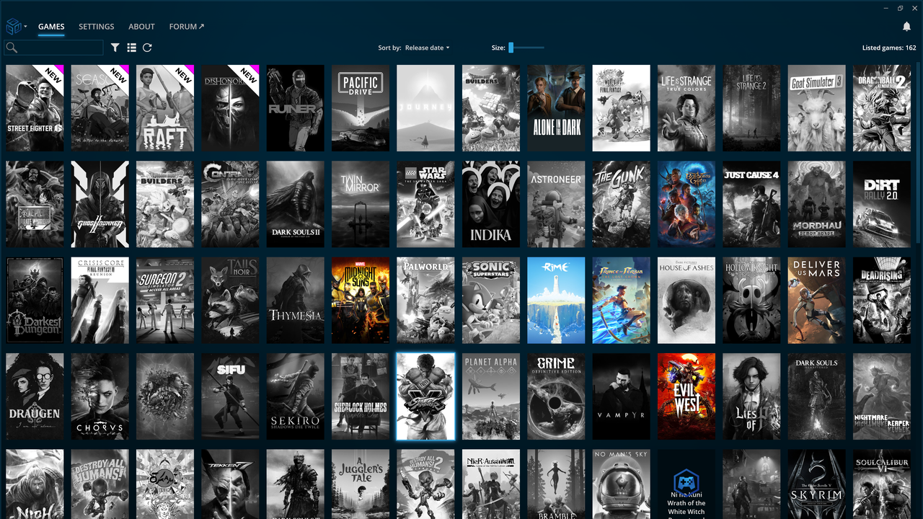This screenshot has width=923, height=519.
Task: Select the Life is Strange 2 cover
Action: (x=751, y=108)
